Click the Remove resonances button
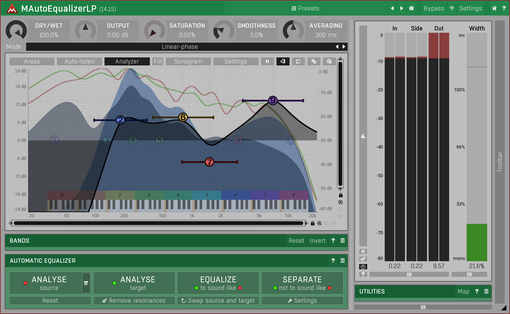The width and height of the screenshot is (510, 314). pos(134,301)
